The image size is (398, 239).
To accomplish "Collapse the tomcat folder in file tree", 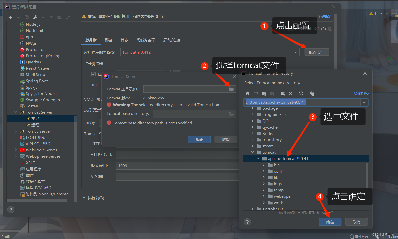I will (252, 152).
